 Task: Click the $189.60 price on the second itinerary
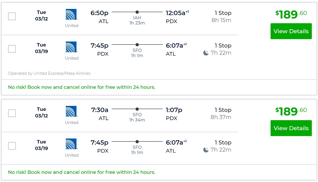click(291, 111)
